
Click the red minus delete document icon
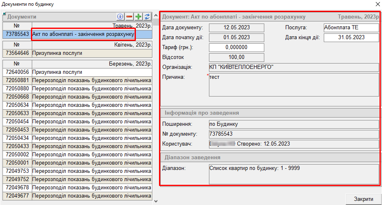tap(129, 16)
